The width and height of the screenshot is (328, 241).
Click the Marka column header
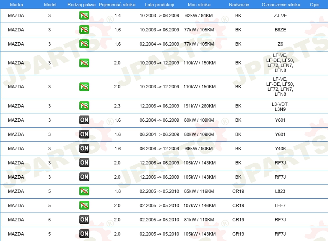click(x=16, y=5)
